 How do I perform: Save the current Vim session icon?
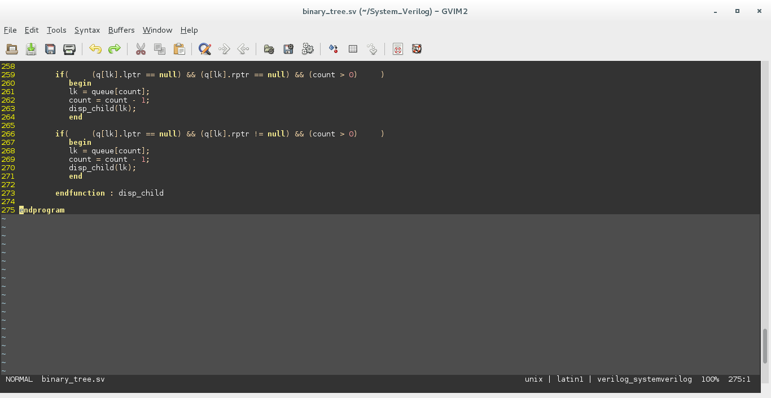pyautogui.click(x=288, y=49)
